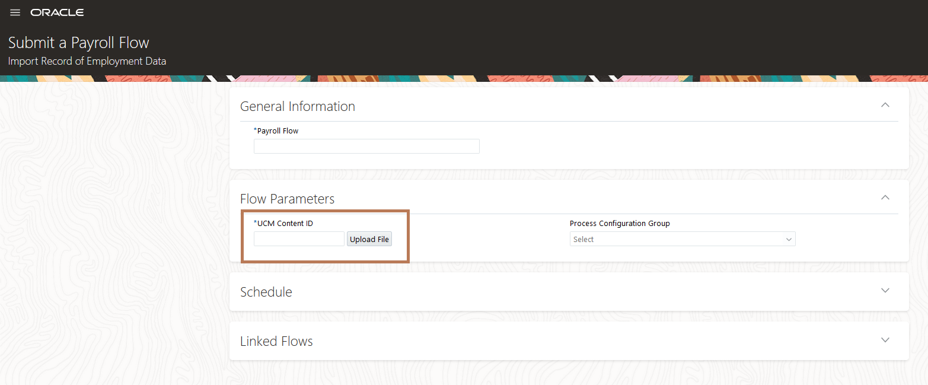This screenshot has height=385, width=928.
Task: Expand the Schedule section chevron
Action: click(885, 291)
